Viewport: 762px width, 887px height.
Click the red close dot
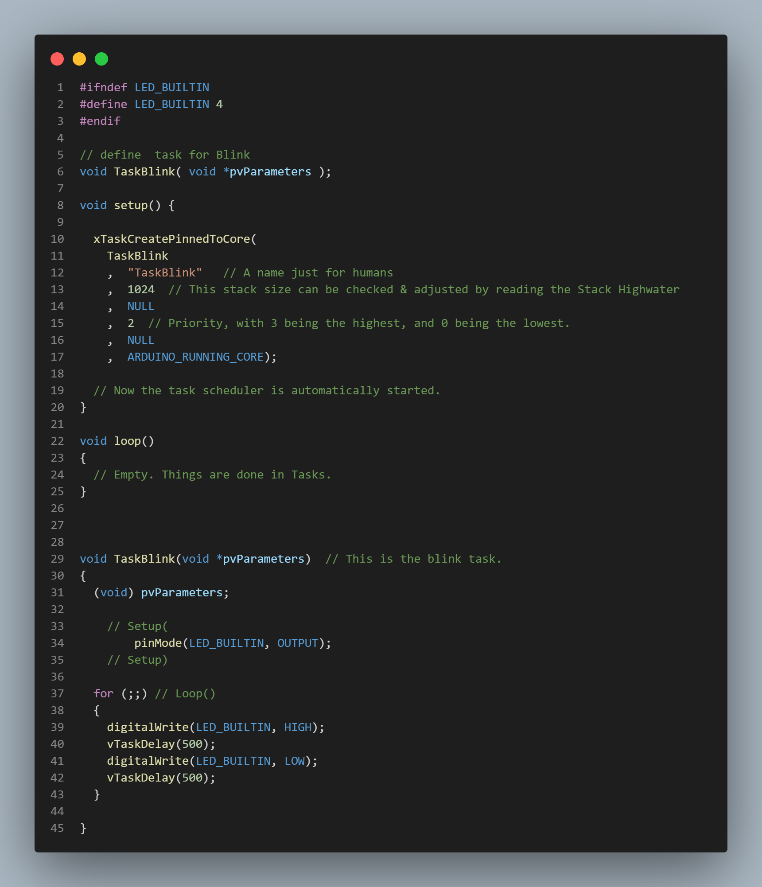pyautogui.click(x=57, y=59)
